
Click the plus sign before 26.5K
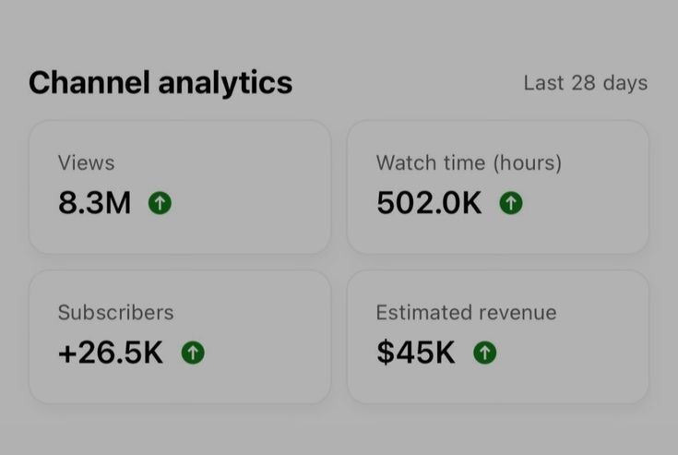[67, 353]
